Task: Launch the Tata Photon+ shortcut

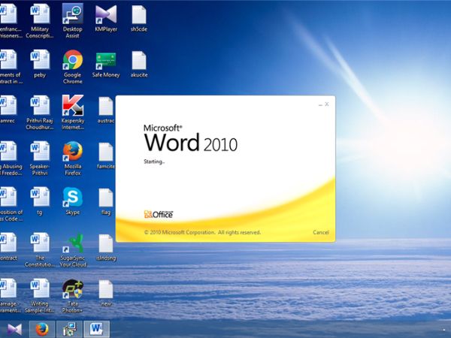Action: pyautogui.click(x=72, y=296)
